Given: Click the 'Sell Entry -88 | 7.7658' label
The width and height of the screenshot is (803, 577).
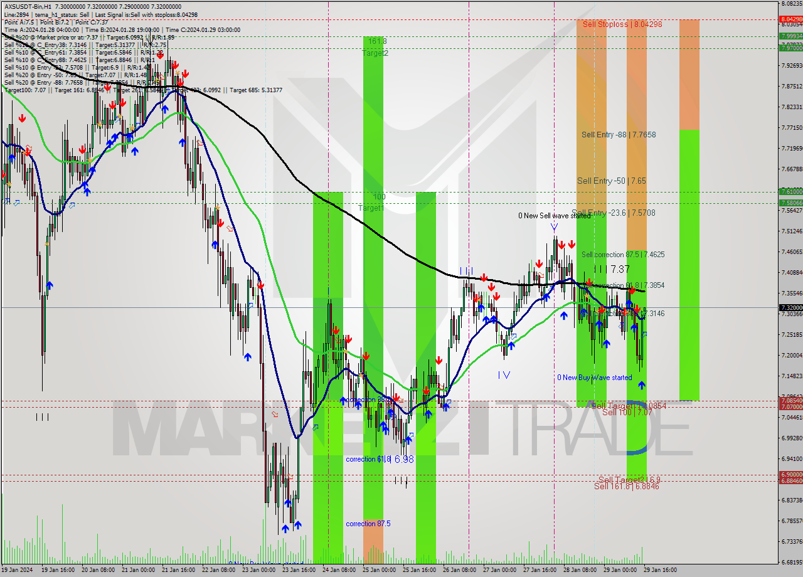Looking at the screenshot, I should 619,134.
